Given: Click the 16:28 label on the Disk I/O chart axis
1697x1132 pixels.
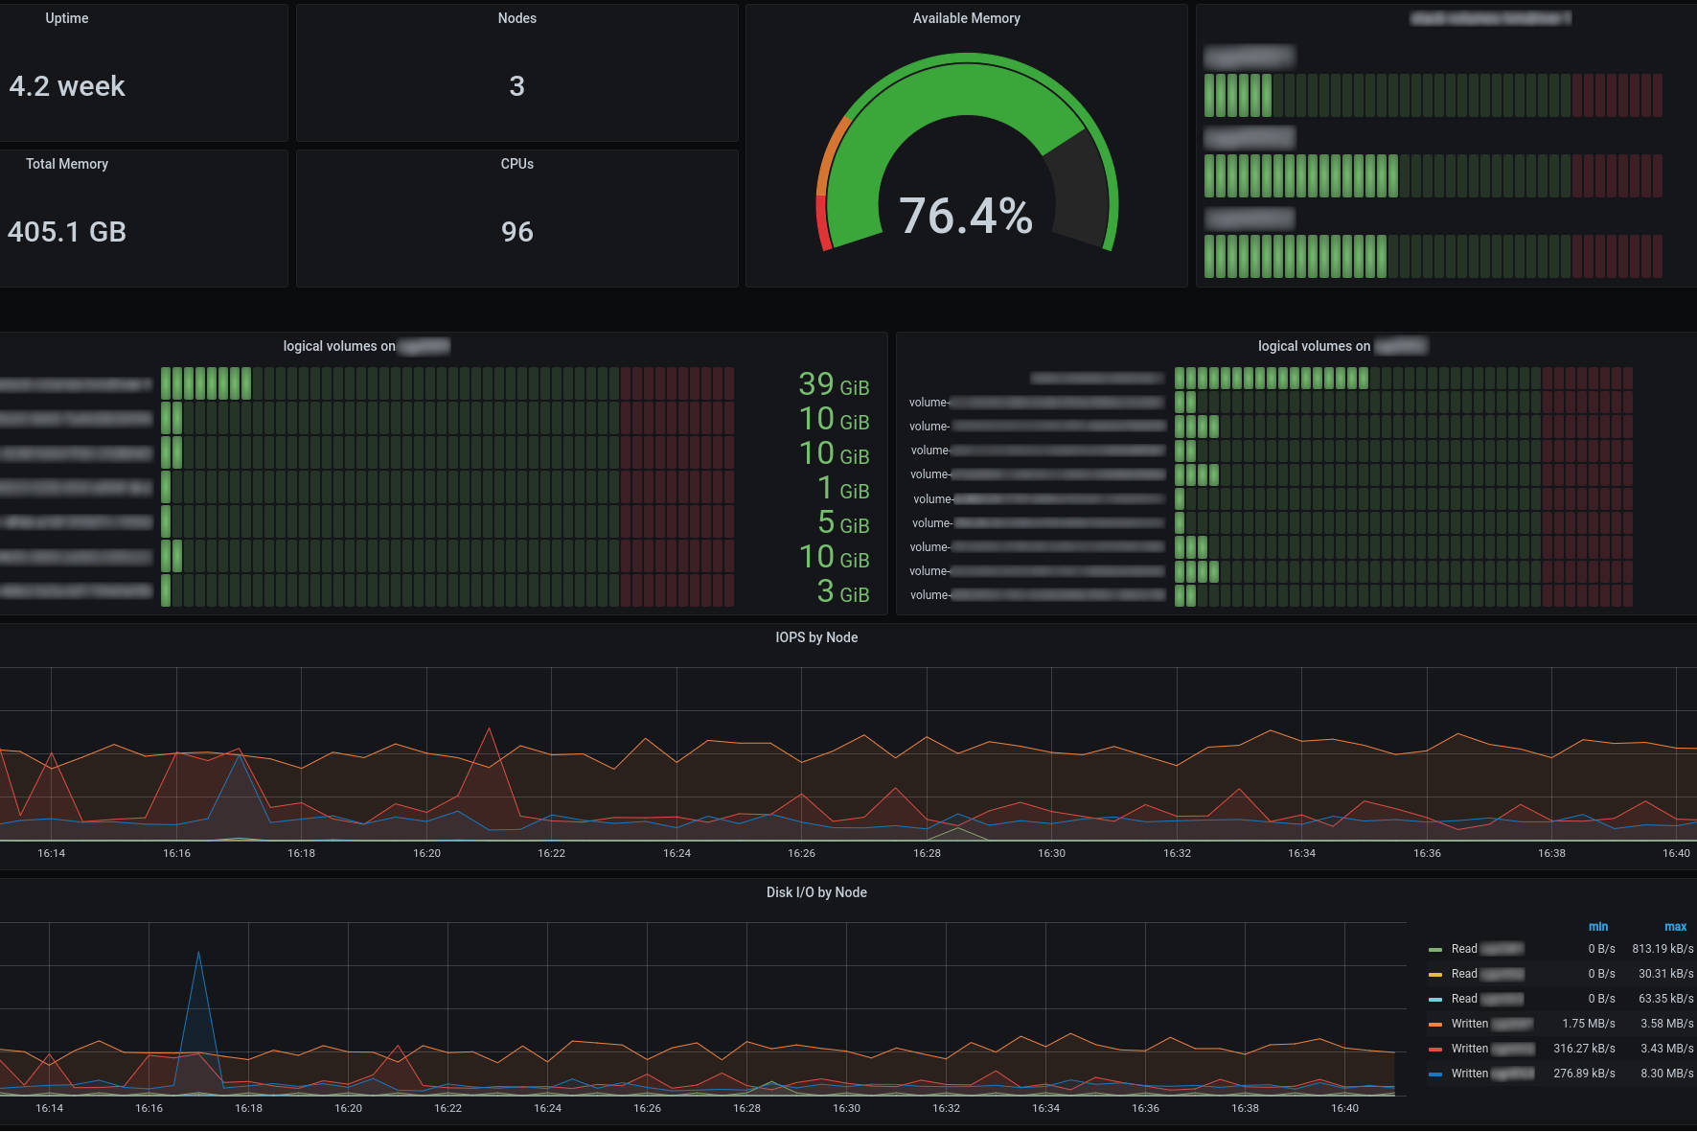Looking at the screenshot, I should tap(746, 1108).
